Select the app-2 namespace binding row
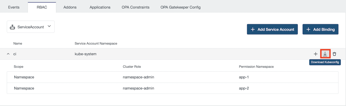Image resolution: width=346 pixels, height=106 pixels. point(173,88)
